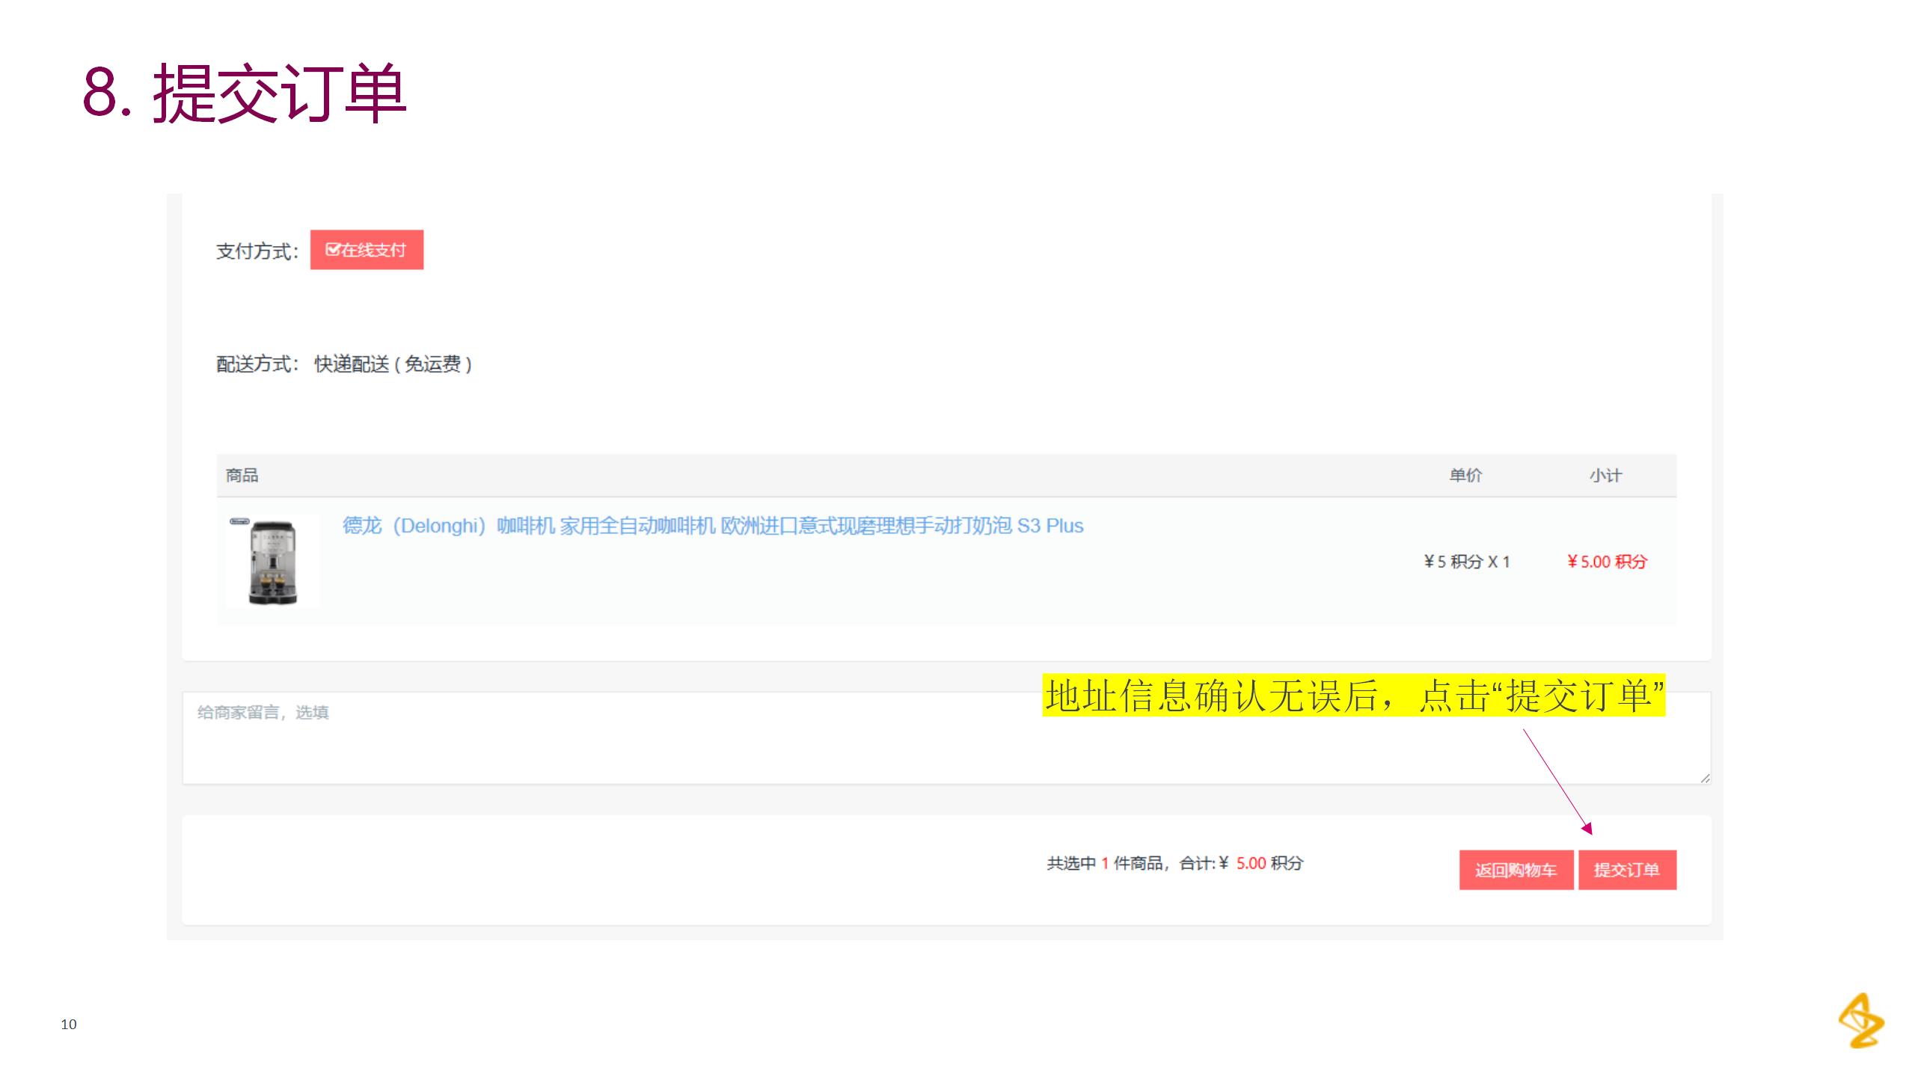1915x1077 pixels.
Task: Click the 单价 column header
Action: 1465,476
